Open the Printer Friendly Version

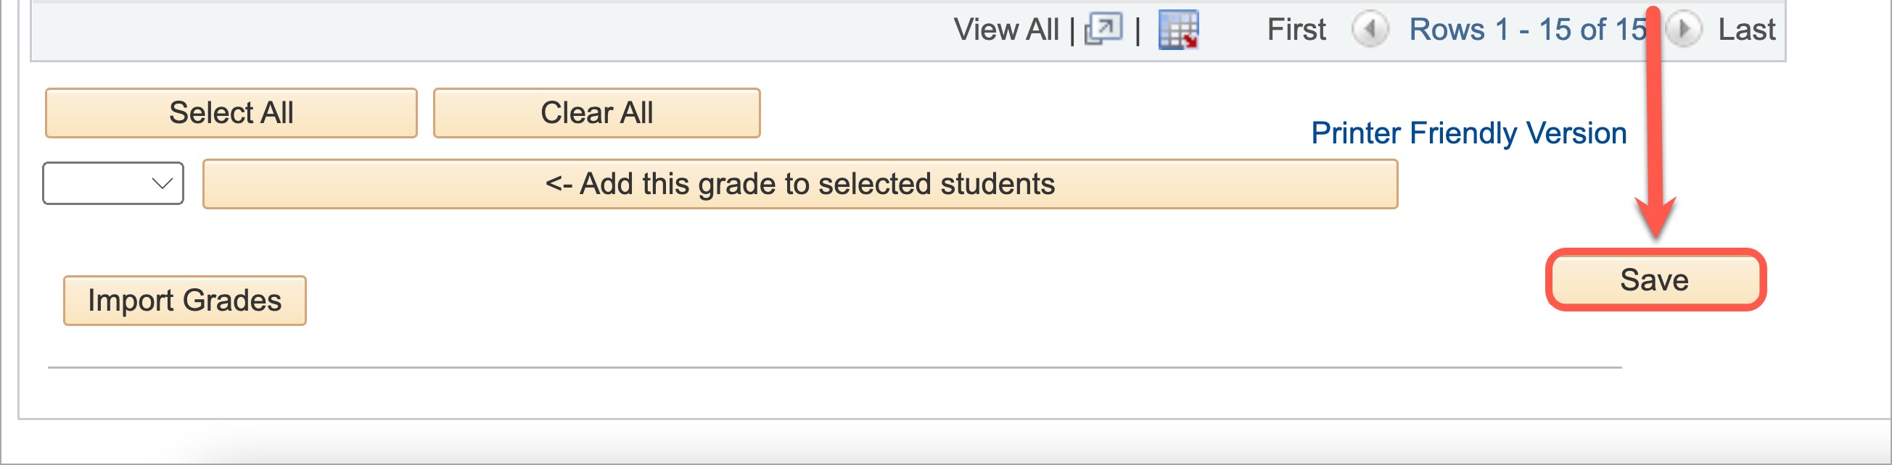pyautogui.click(x=1469, y=133)
